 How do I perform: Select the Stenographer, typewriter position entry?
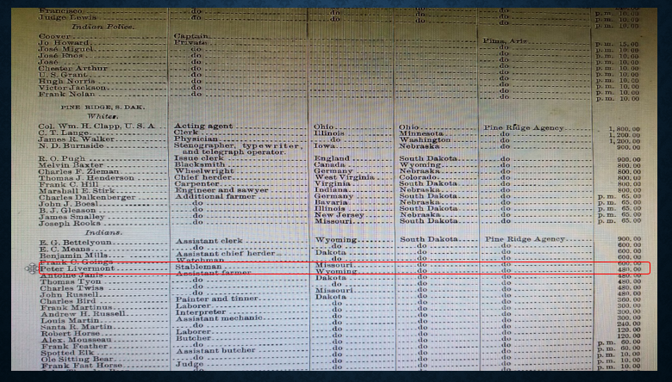(237, 145)
